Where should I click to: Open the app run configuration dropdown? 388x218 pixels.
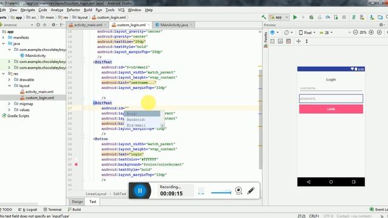(279, 18)
